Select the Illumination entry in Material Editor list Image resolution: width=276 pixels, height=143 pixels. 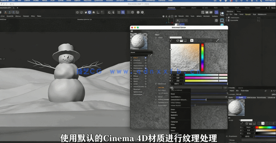138,92
